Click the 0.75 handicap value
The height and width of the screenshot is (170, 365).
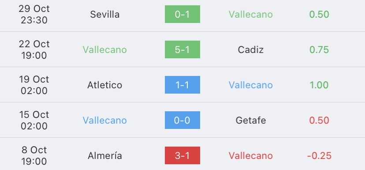[319, 49]
